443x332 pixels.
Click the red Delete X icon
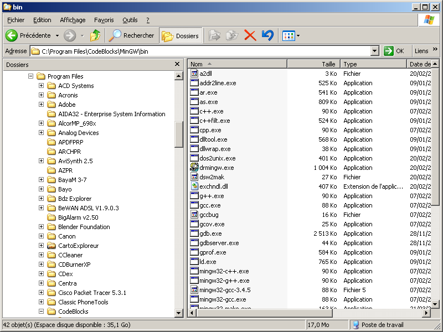point(250,35)
